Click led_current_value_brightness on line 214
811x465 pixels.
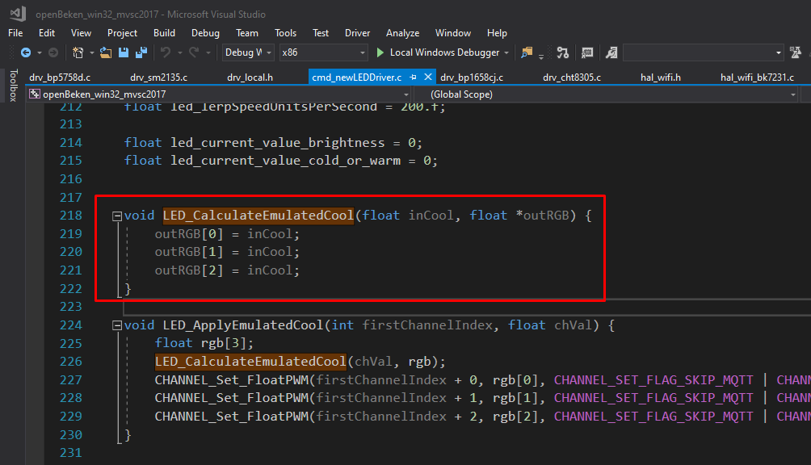coord(278,143)
